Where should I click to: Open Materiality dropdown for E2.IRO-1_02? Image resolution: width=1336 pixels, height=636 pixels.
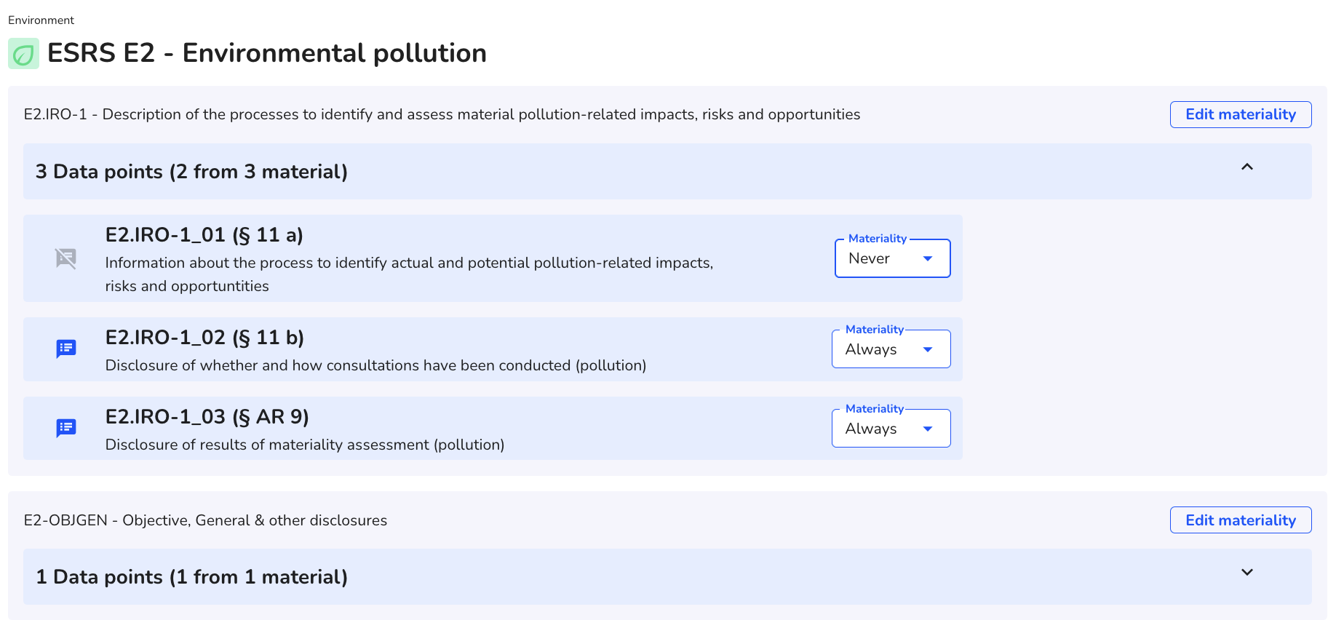click(x=891, y=349)
